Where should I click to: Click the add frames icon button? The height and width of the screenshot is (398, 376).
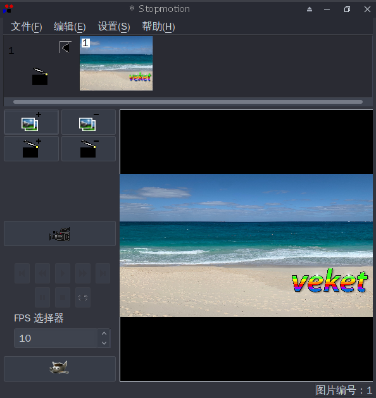(31, 122)
